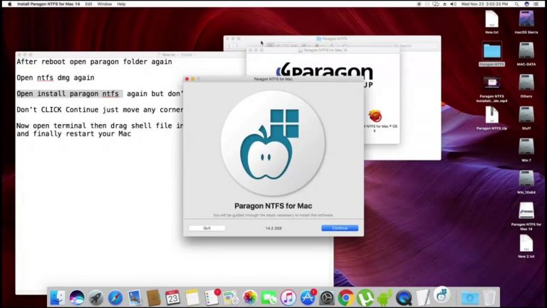
Task: Click Continue in the Paragon installer
Action: 340,228
